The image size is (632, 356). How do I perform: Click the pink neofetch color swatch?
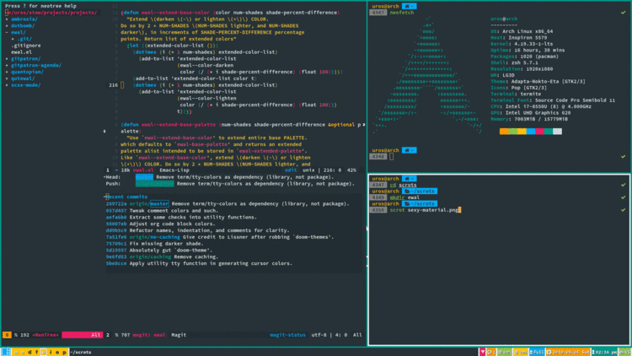point(539,131)
